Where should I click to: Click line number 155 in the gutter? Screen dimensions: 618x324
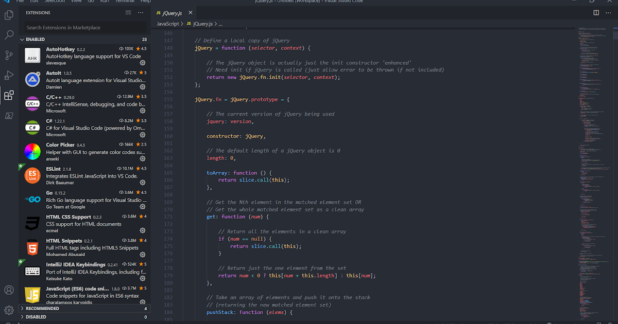point(168,99)
